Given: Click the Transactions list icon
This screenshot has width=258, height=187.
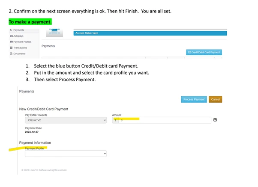Looking at the screenshot, I should click(x=11, y=48).
